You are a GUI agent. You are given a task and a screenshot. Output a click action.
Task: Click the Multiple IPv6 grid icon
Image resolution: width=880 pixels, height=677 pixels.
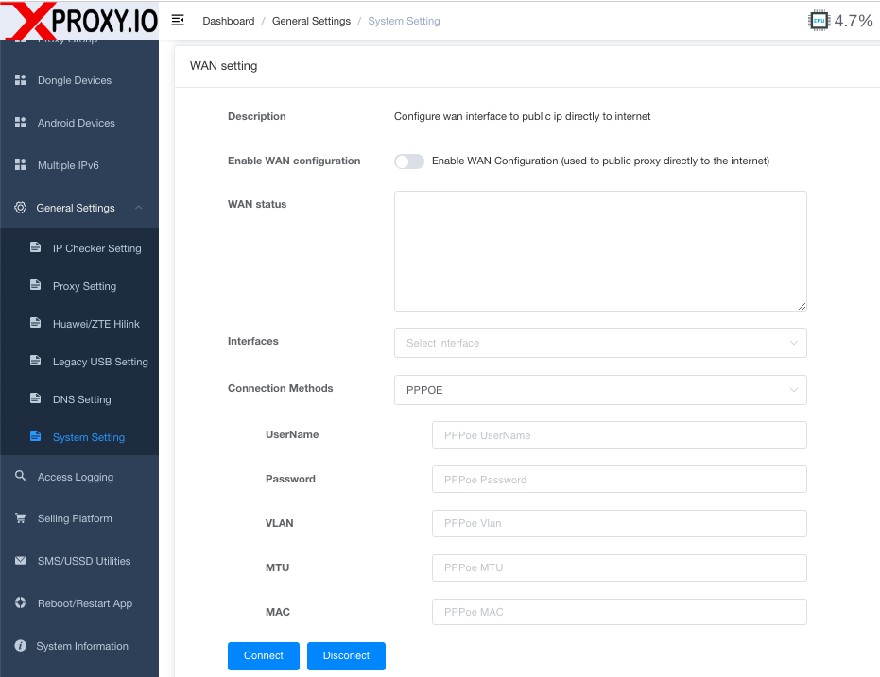20,165
